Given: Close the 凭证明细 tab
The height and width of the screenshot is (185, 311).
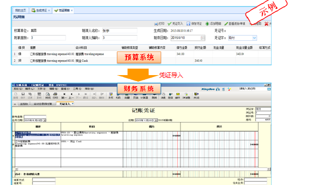Looking at the screenshot, I should 72,11.
